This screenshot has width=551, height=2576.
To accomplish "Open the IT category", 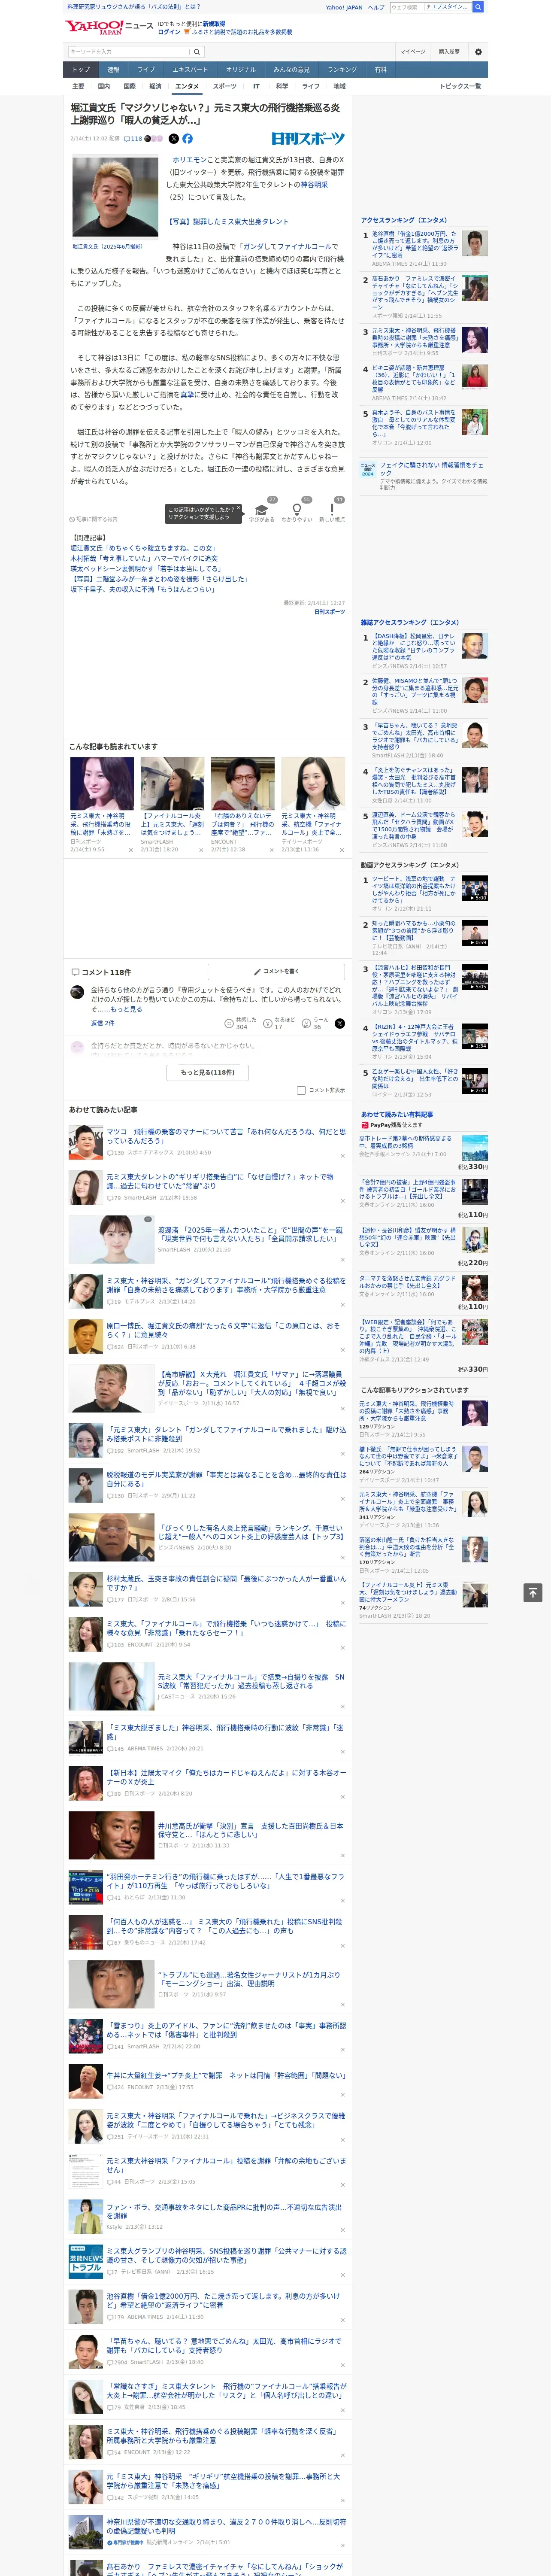I will coord(256,86).
